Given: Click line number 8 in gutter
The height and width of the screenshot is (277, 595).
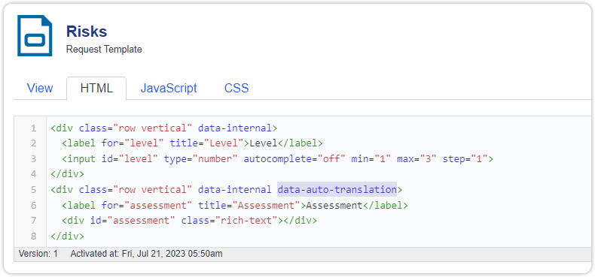Looking at the screenshot, I should coord(33,236).
